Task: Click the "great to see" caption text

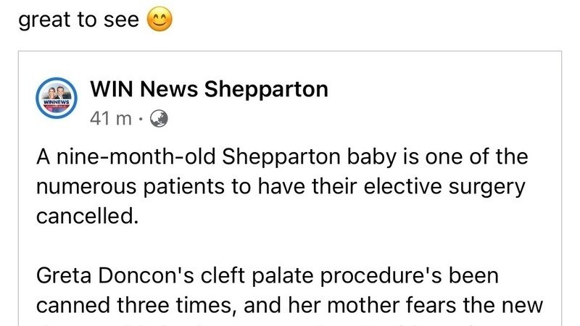Action: pyautogui.click(x=78, y=20)
